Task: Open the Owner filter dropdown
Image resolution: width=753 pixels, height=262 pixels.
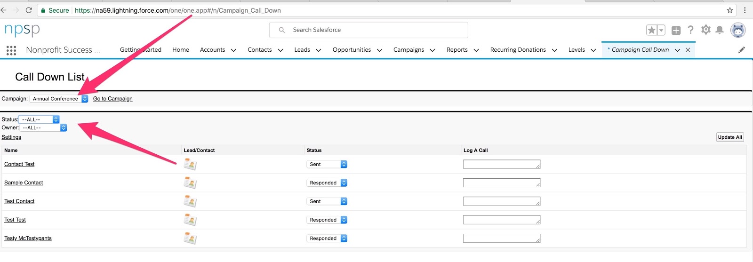Action: pyautogui.click(x=43, y=127)
